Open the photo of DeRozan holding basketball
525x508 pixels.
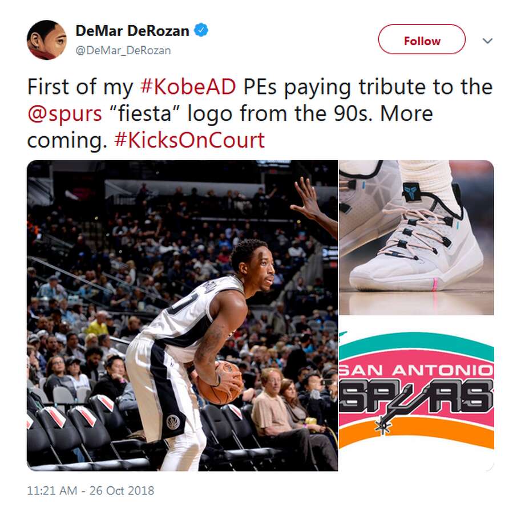[x=182, y=315]
